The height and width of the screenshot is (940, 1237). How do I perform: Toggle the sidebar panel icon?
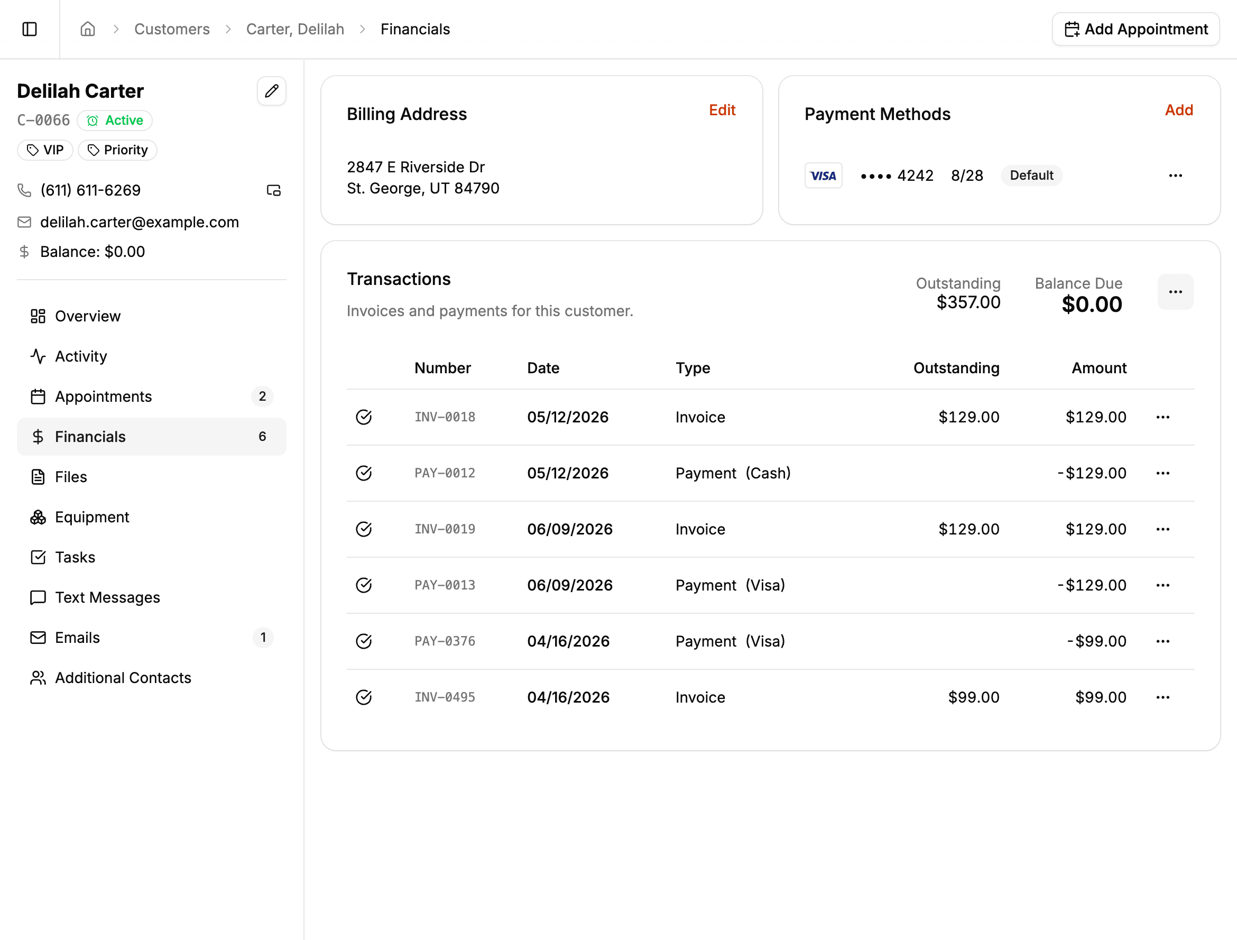30,29
